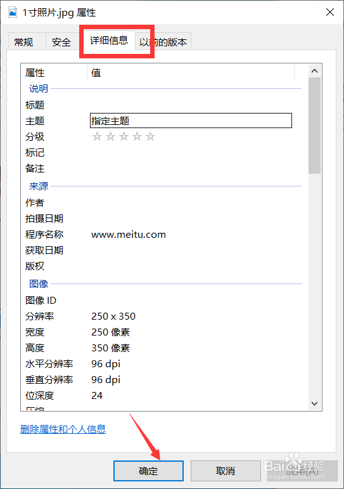This screenshot has height=489, width=344.
Task: Give five-star rating with last star
Action: click(x=151, y=136)
